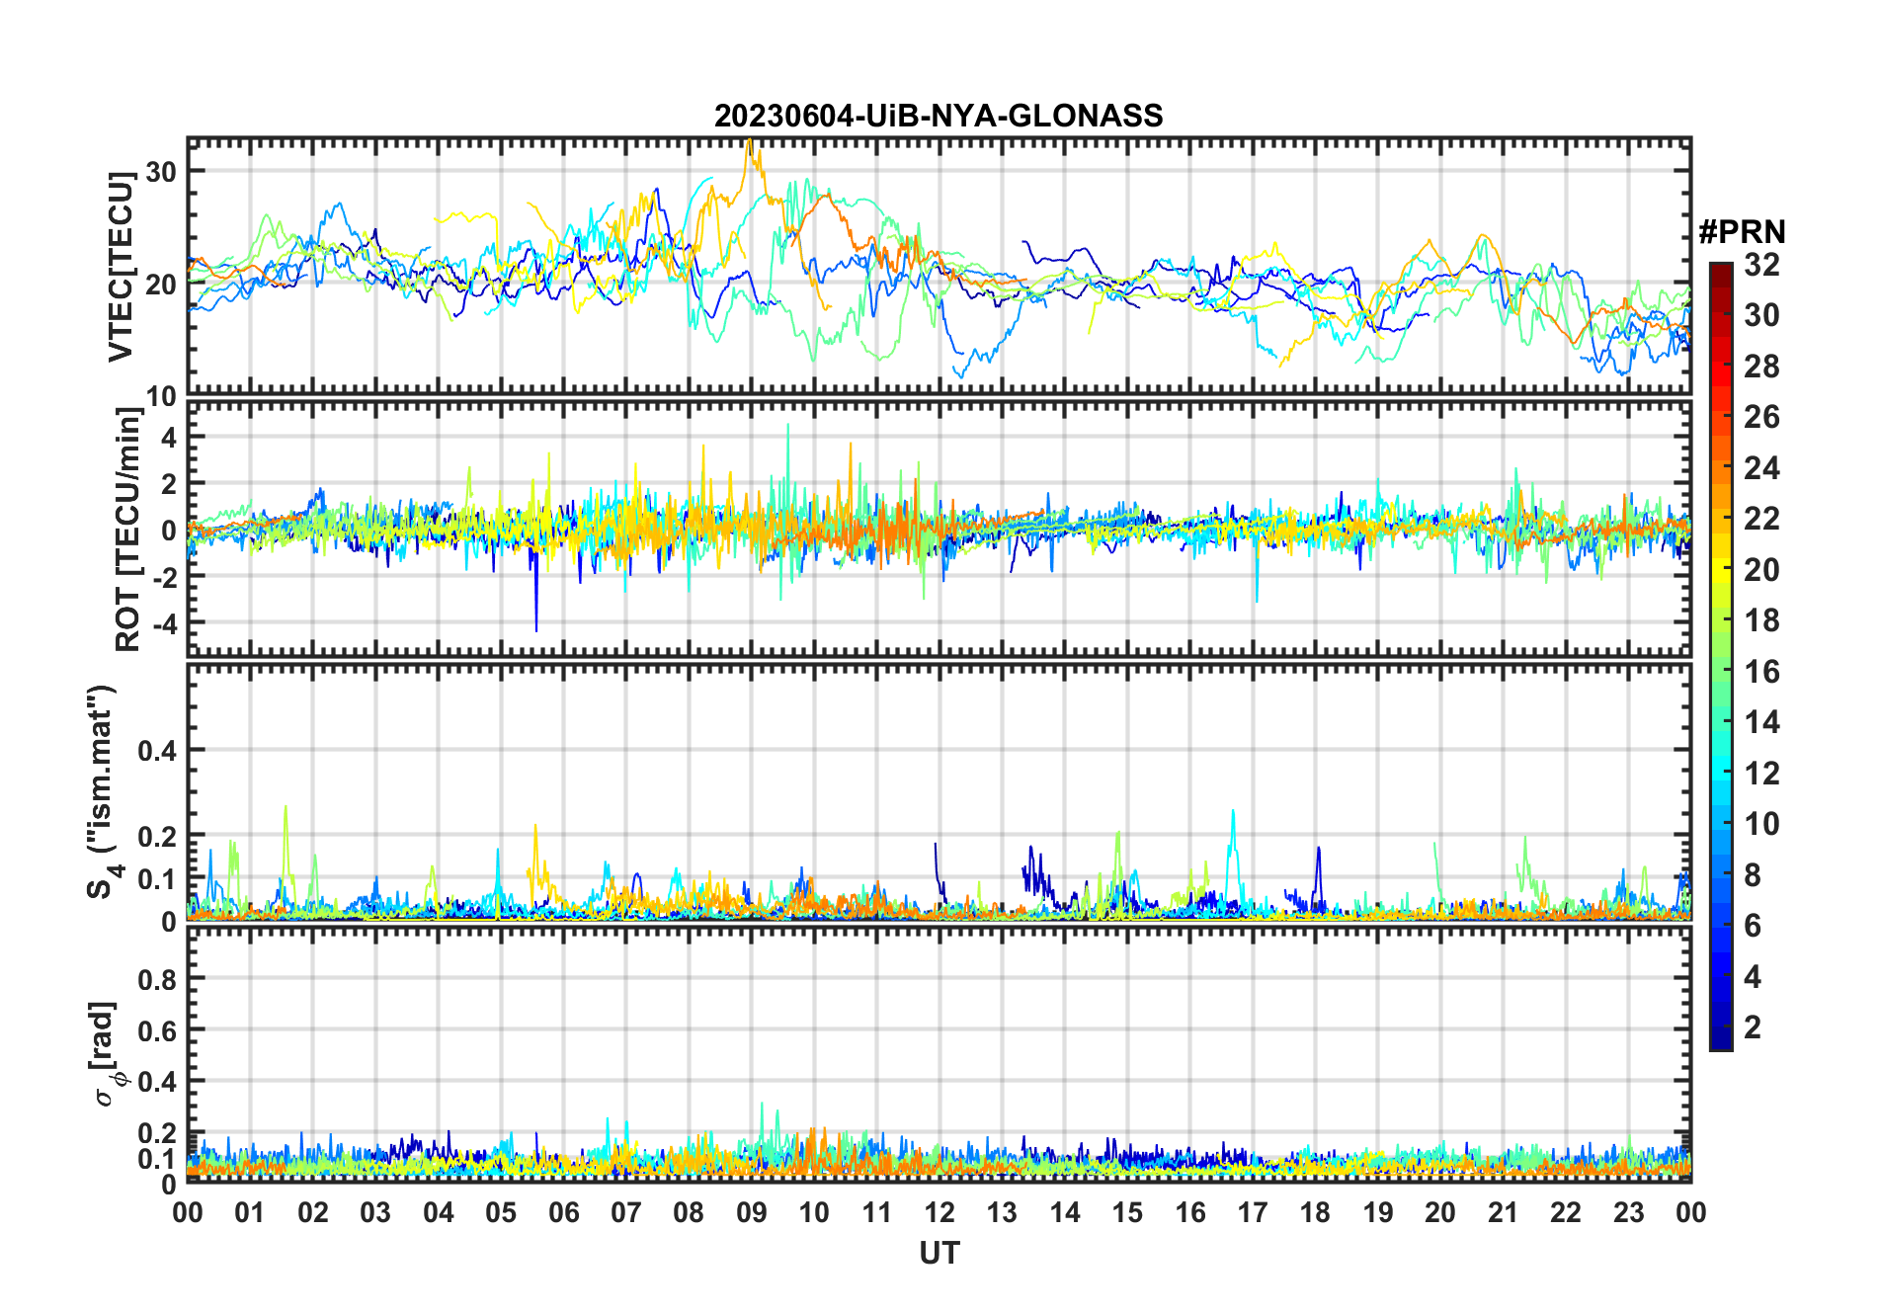Click ROT y-axis tick label 4
Viewport: 1879px width, 1314px height.
point(169,437)
